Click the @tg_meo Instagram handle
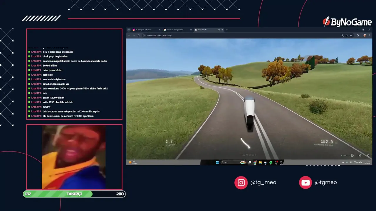The image size is (376, 211). coord(263,182)
